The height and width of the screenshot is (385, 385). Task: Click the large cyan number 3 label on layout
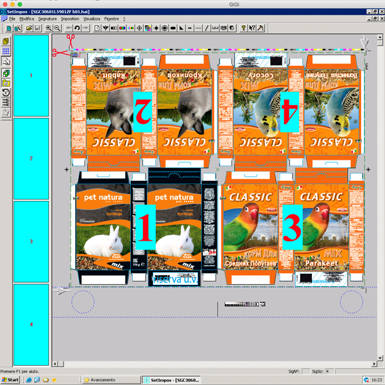[292, 227]
